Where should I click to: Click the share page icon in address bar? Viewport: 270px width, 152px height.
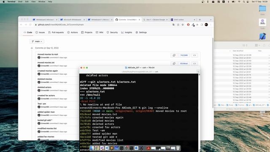coord(178,24)
